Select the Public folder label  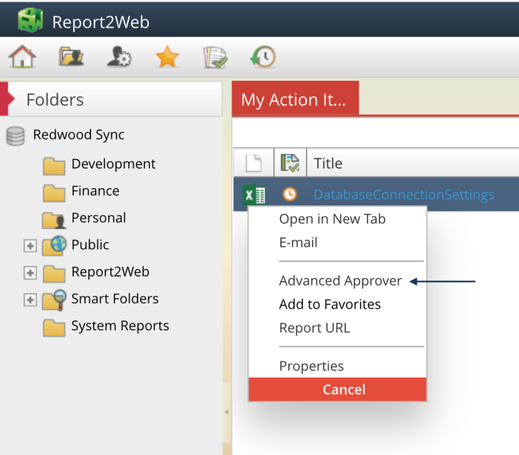[x=90, y=245]
